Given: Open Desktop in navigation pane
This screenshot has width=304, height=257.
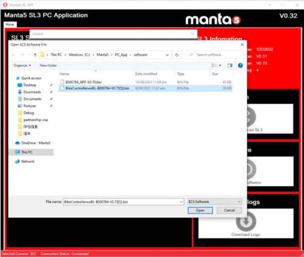Looking at the screenshot, I should 30,85.
